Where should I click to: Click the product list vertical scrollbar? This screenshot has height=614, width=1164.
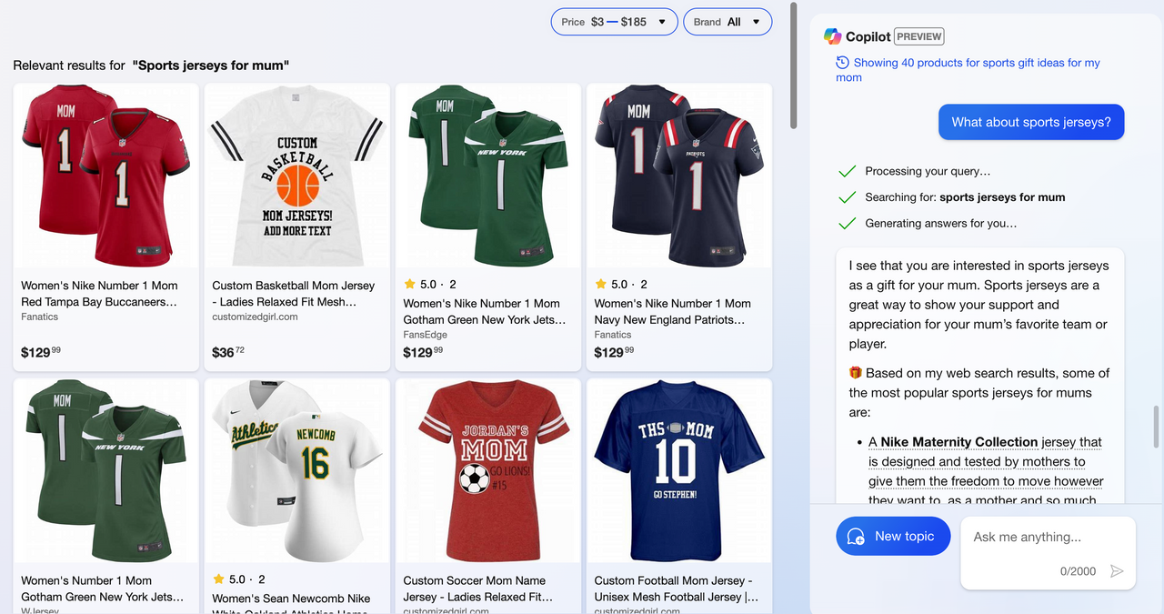[794, 64]
